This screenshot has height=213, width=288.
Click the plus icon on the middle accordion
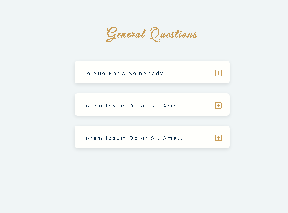pyautogui.click(x=218, y=106)
